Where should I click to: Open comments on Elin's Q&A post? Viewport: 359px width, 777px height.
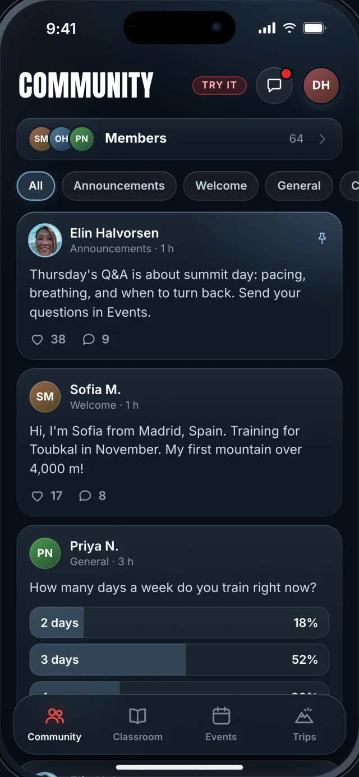point(89,339)
